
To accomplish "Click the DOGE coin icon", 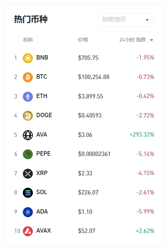I will pyautogui.click(x=28, y=116).
